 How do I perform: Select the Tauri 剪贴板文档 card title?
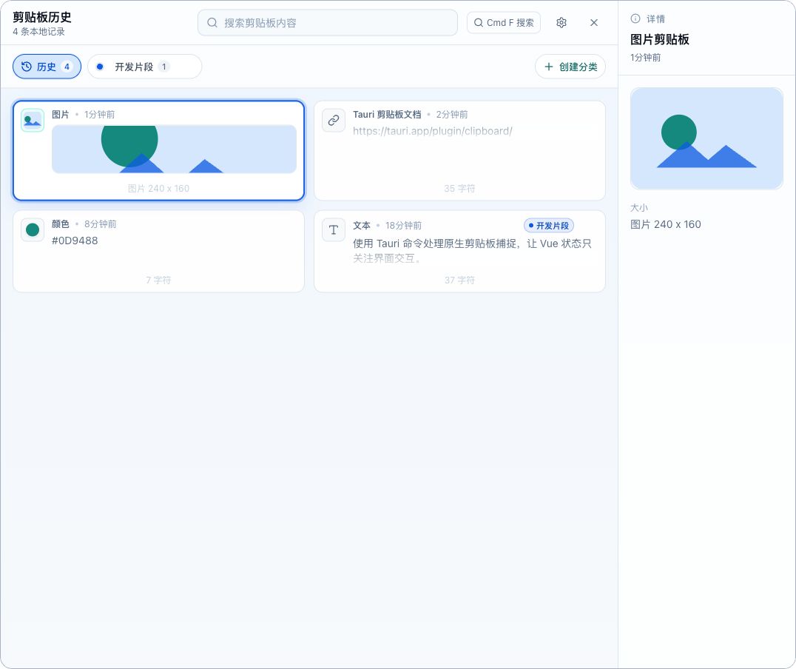click(387, 114)
